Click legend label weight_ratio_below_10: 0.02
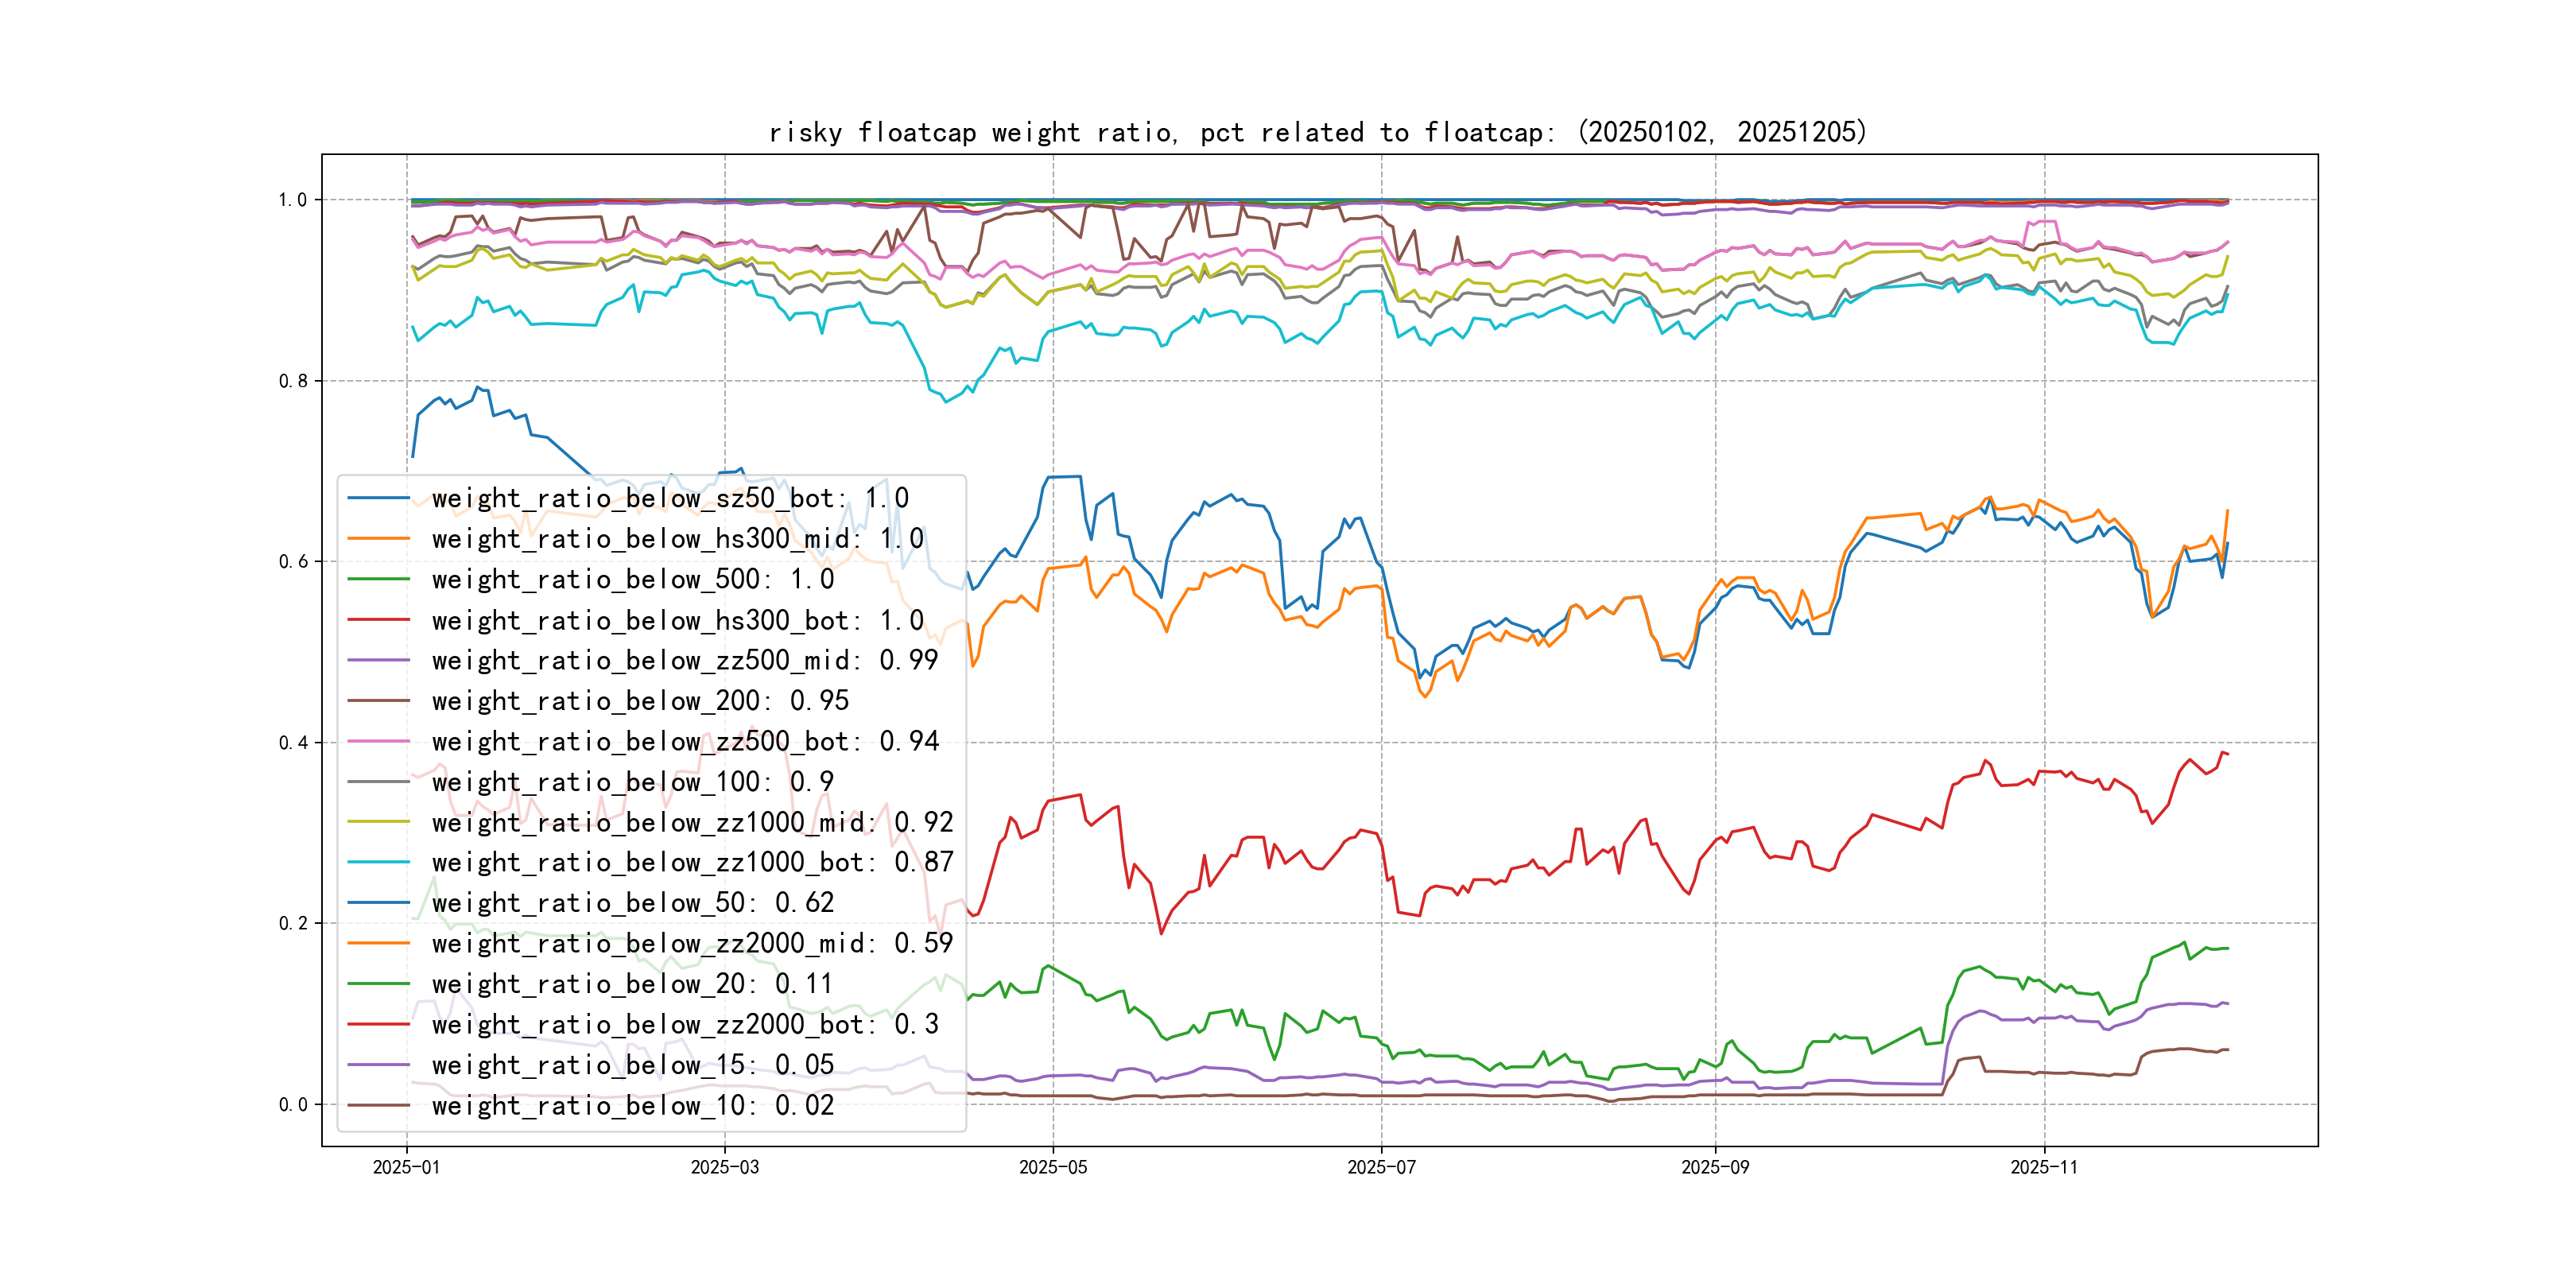 coord(632,1105)
